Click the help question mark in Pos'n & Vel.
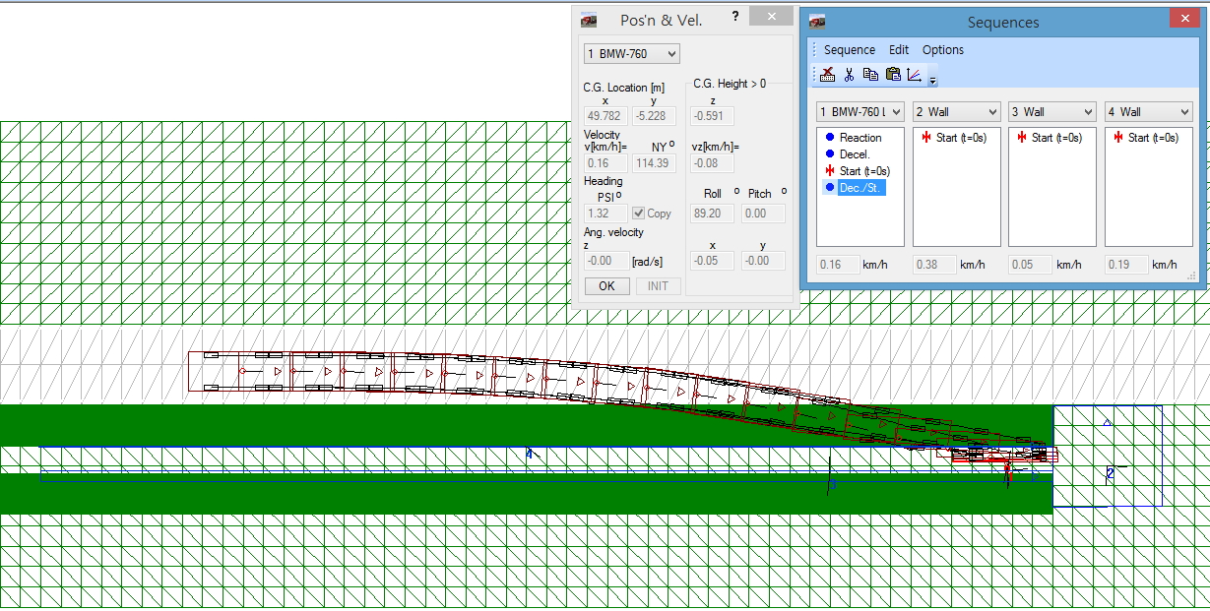The width and height of the screenshot is (1210, 611). pyautogui.click(x=734, y=17)
